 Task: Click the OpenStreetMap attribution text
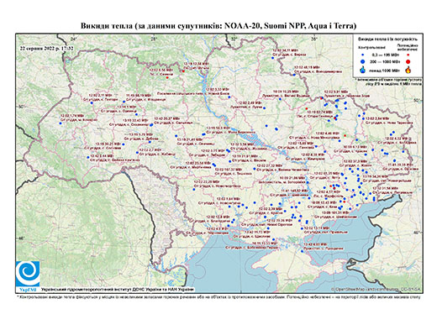click(376, 289)
